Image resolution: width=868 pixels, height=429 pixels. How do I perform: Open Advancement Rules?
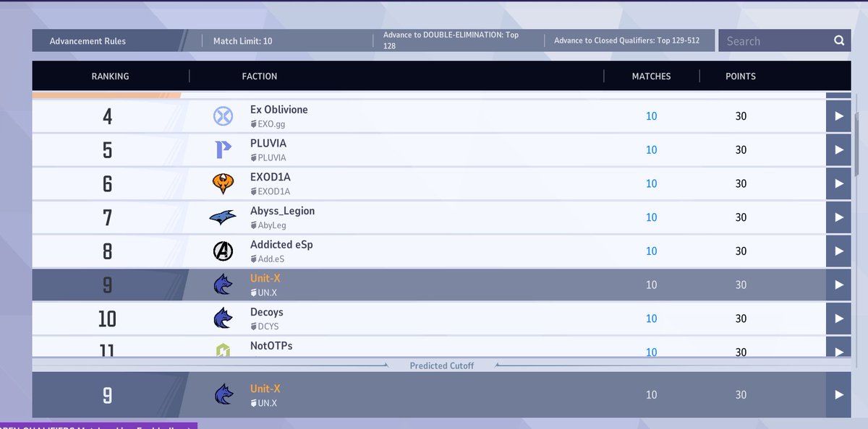point(88,41)
